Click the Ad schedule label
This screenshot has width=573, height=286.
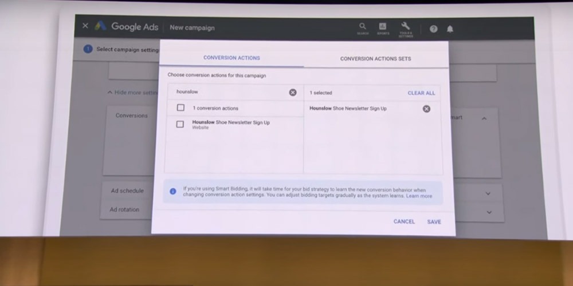[x=127, y=190]
